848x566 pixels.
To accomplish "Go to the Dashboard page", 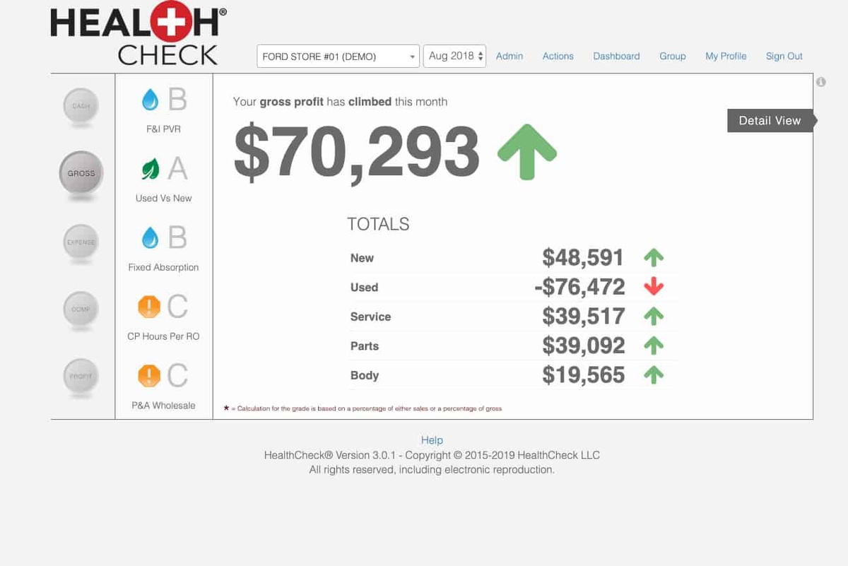I will pyautogui.click(x=616, y=56).
